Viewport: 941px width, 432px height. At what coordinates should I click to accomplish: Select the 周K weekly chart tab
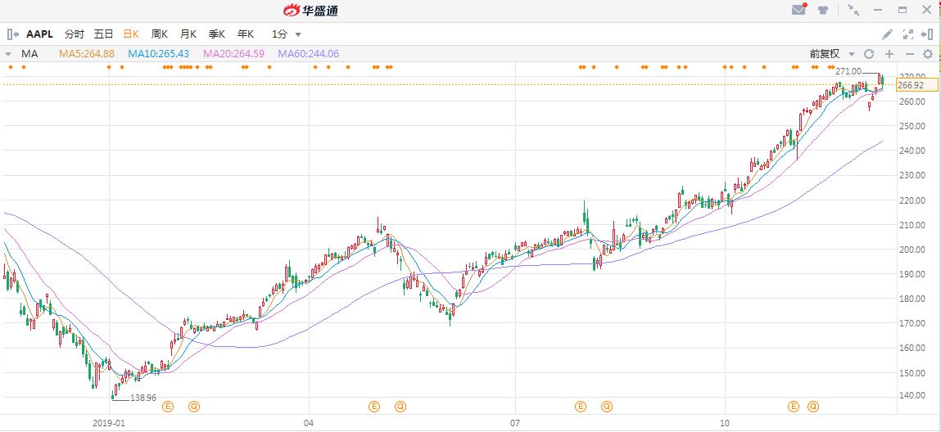tap(159, 34)
